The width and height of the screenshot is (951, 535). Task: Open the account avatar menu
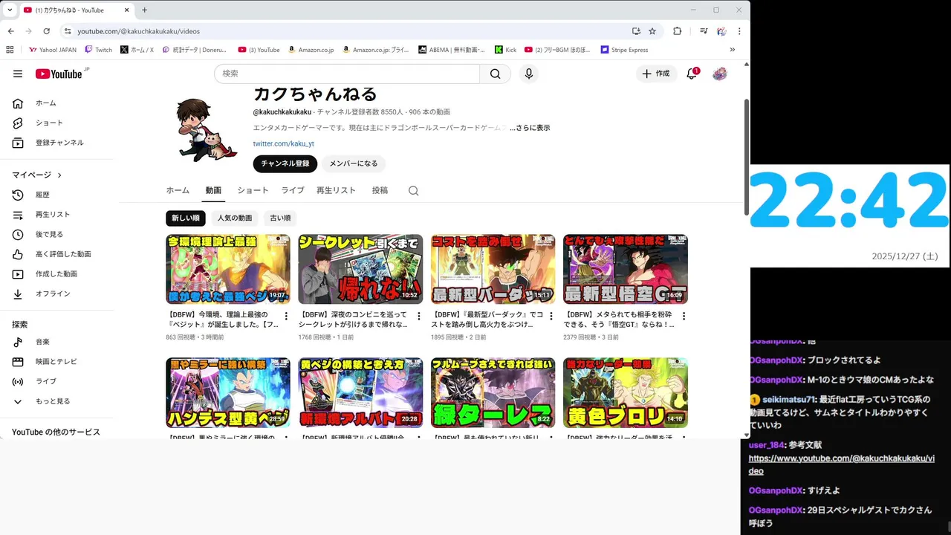coord(719,74)
